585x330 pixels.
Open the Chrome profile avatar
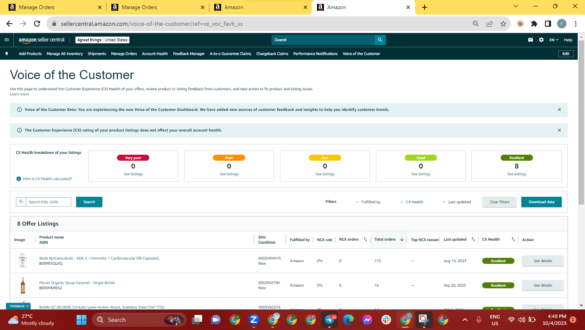click(x=562, y=24)
